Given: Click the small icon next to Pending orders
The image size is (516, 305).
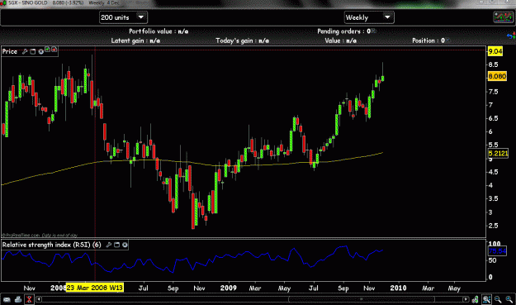Looking at the screenshot, I should 374,31.
